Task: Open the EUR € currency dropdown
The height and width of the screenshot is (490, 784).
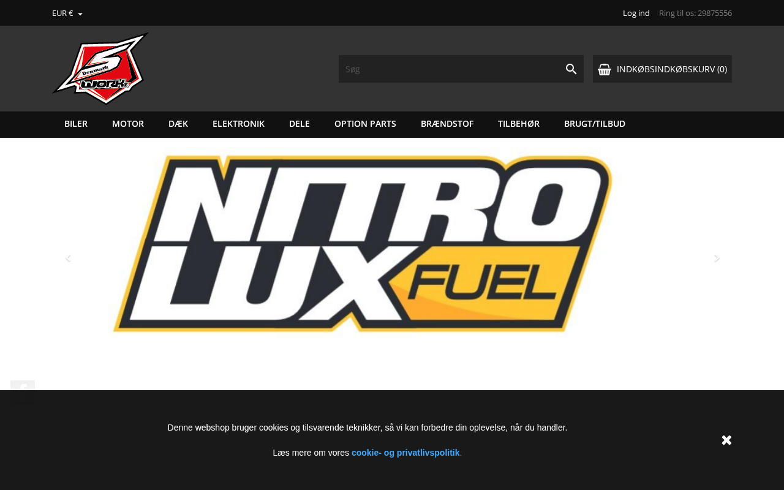Action: tap(67, 13)
